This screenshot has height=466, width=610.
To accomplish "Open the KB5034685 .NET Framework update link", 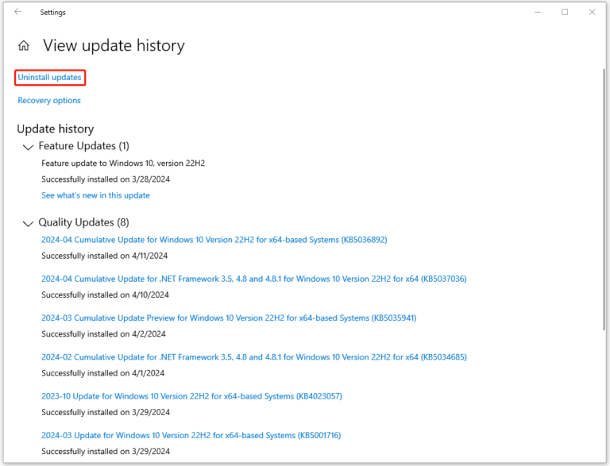I will (x=253, y=357).
